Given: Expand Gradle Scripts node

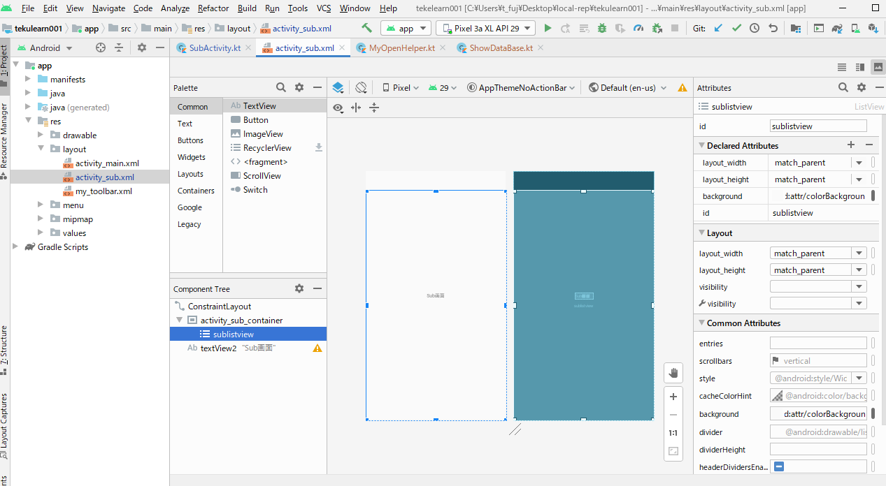Looking at the screenshot, I should 15,246.
